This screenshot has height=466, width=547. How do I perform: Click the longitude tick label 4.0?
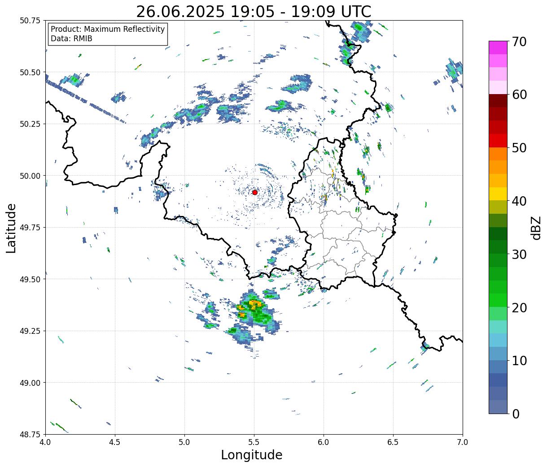coord(45,442)
